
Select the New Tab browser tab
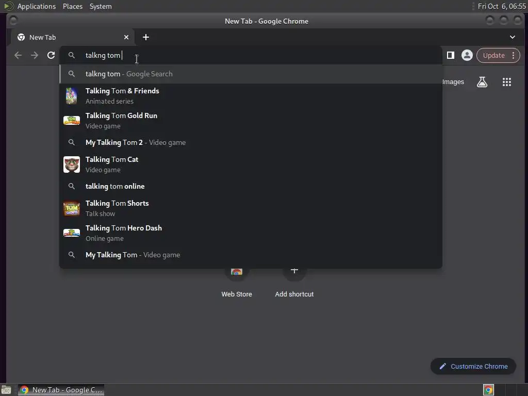pyautogui.click(x=72, y=37)
